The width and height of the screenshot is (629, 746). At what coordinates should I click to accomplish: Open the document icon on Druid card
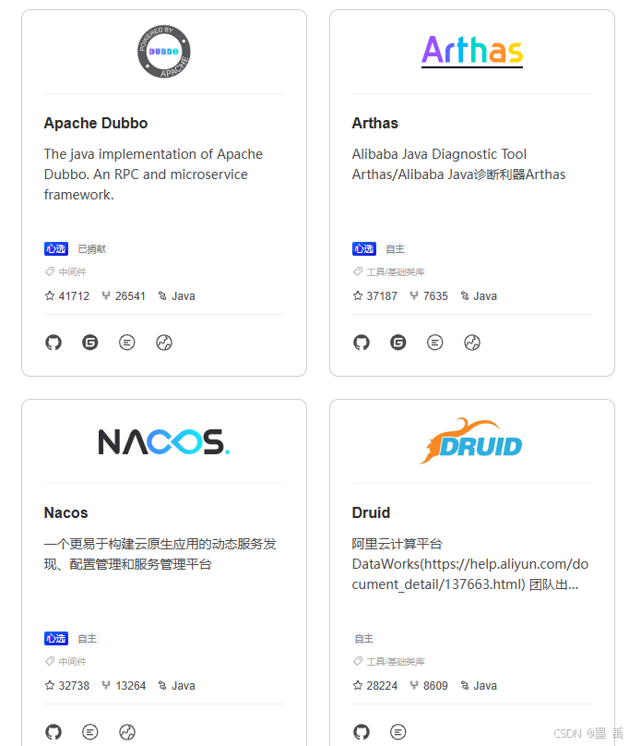[x=398, y=732]
